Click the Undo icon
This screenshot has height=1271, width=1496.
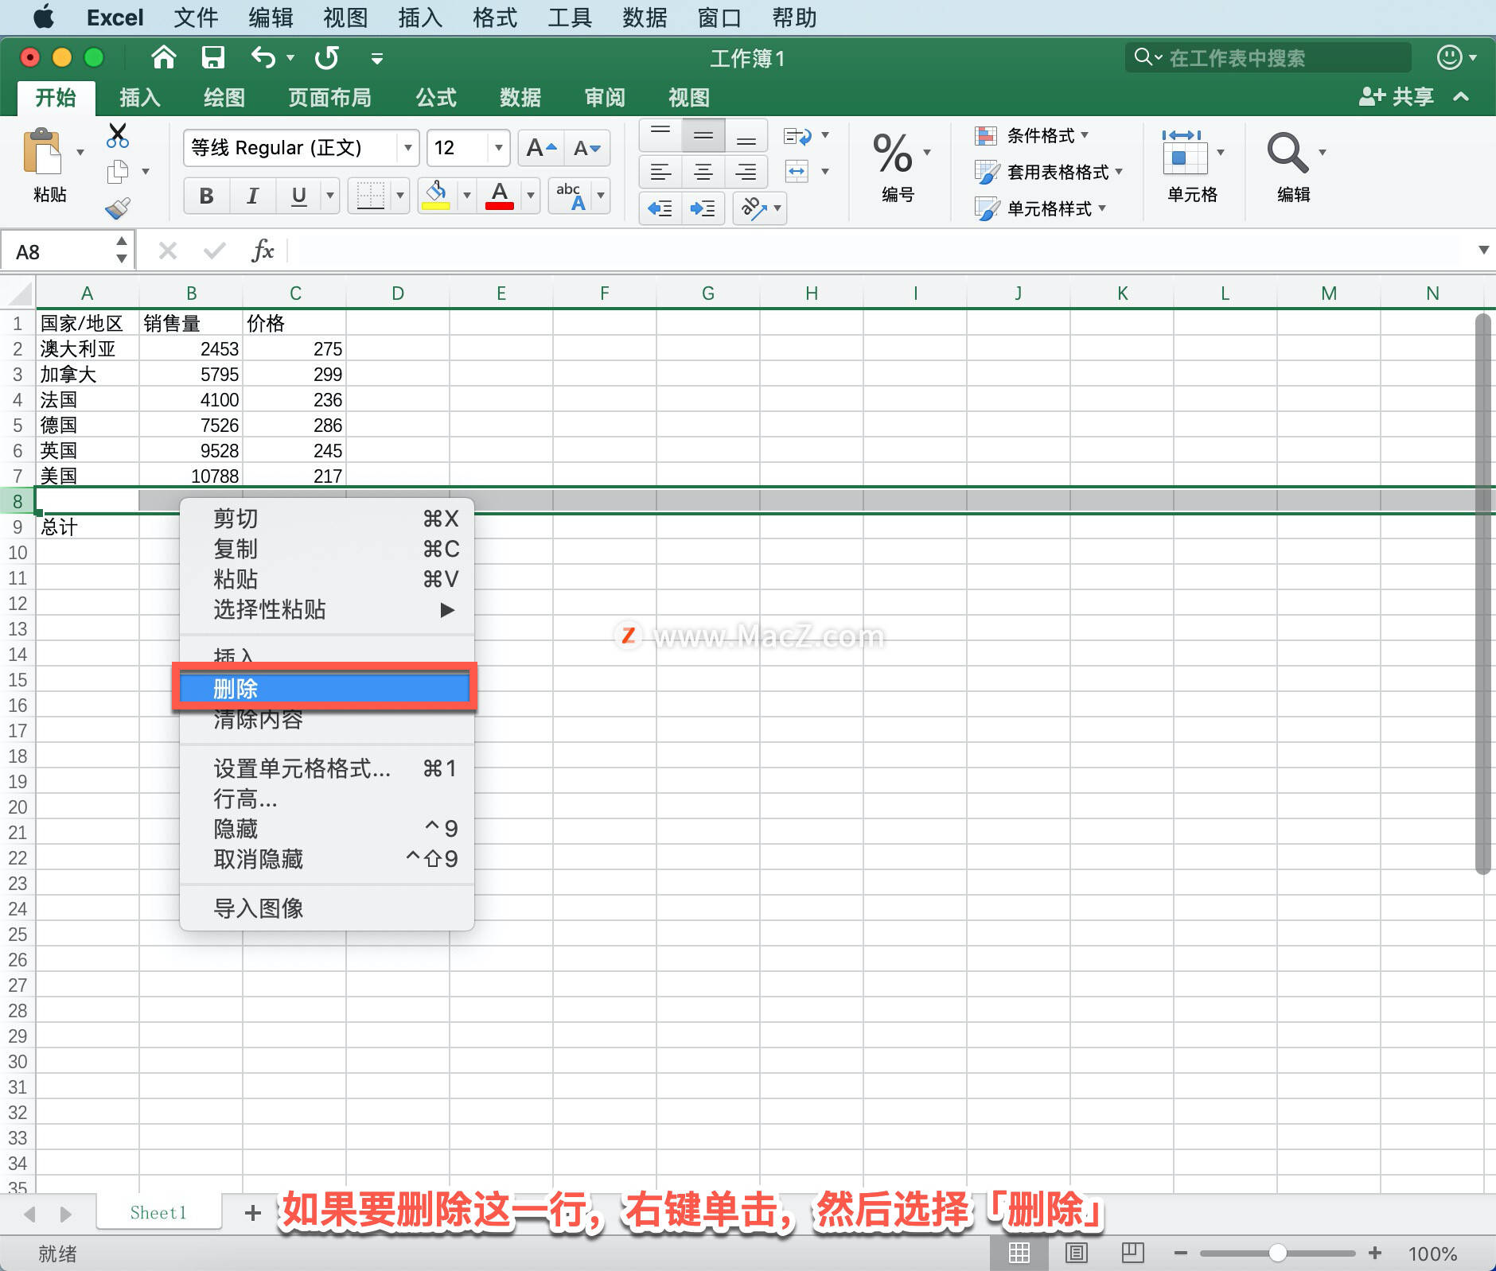pyautogui.click(x=263, y=57)
